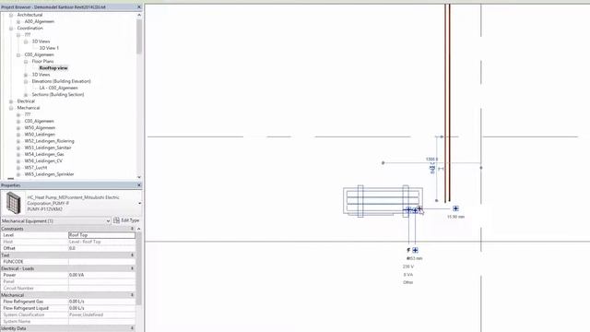Screen dimensions: 590x332
Task: Collapse the Mechanical property group
Action: (x=132, y=295)
